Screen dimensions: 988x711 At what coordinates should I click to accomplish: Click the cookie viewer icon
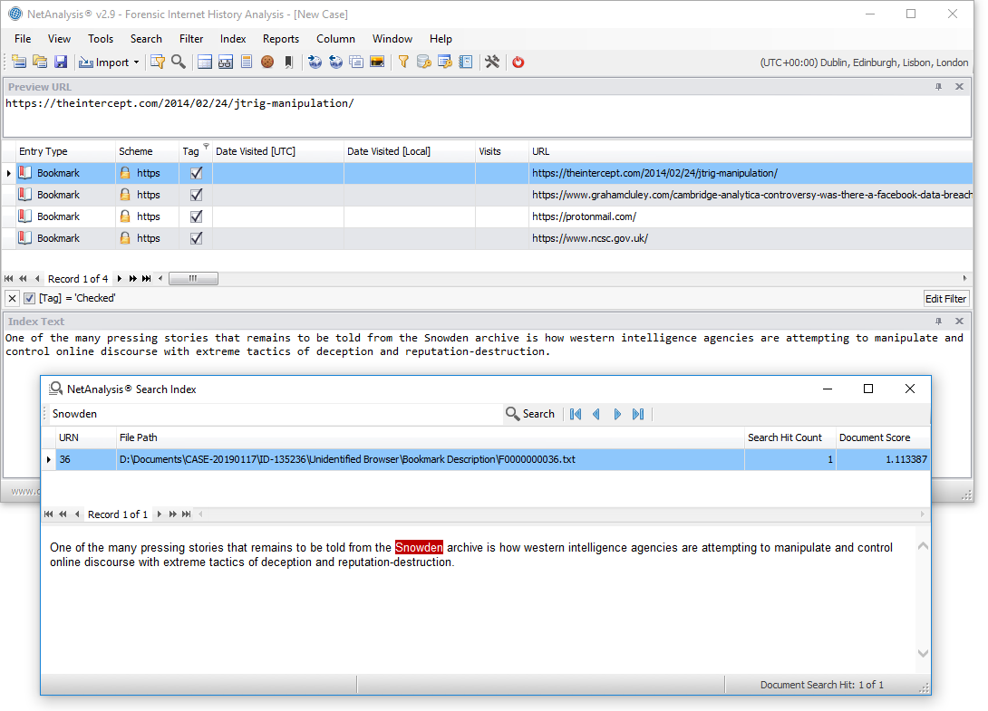pyautogui.click(x=267, y=62)
